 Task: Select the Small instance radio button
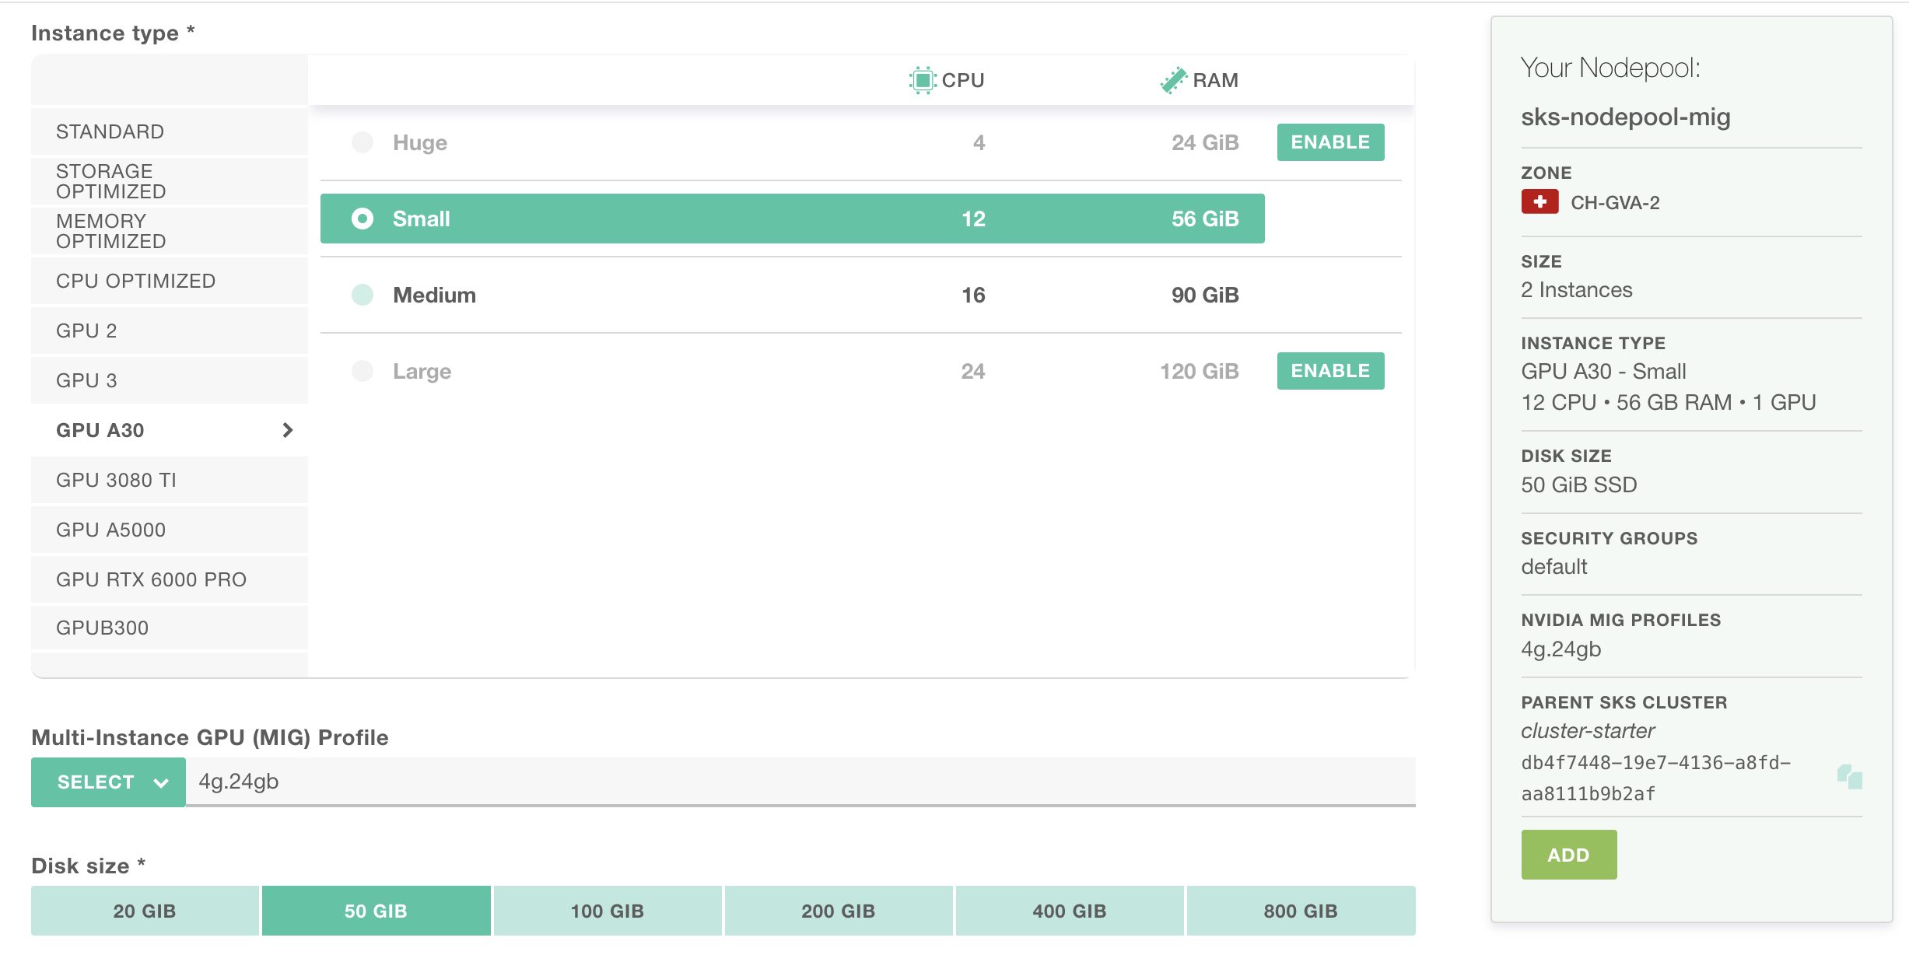point(363,219)
